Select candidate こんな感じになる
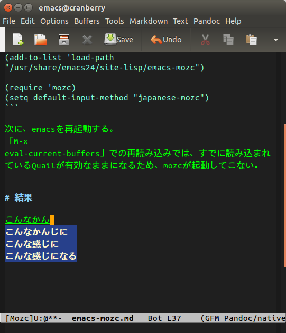Viewport: 286px width, 333px height. click(x=41, y=256)
